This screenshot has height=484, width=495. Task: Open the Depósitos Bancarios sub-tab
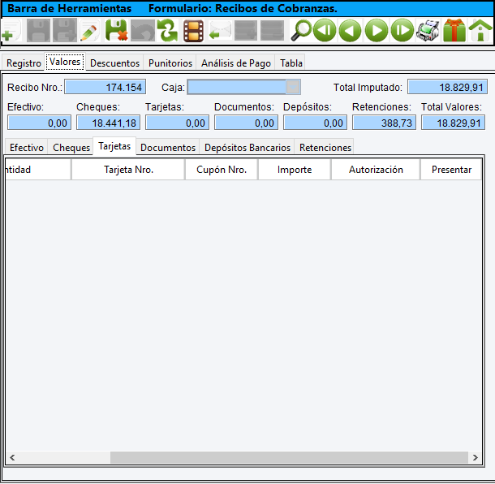click(247, 148)
